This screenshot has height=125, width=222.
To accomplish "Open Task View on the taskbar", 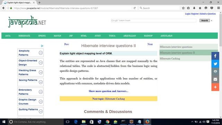I will click(x=68, y=122).
